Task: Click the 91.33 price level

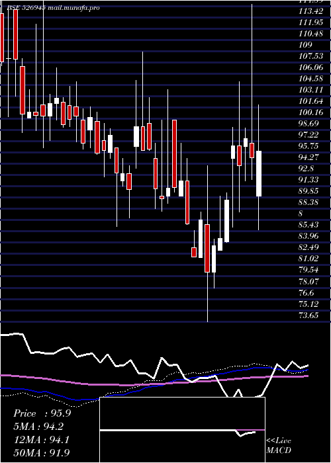Action: 308,180
